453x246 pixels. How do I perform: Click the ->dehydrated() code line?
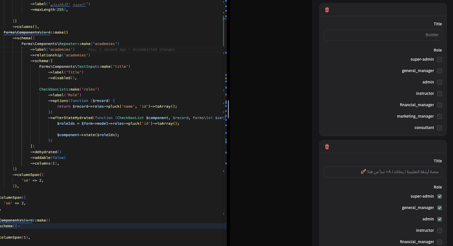point(46,152)
